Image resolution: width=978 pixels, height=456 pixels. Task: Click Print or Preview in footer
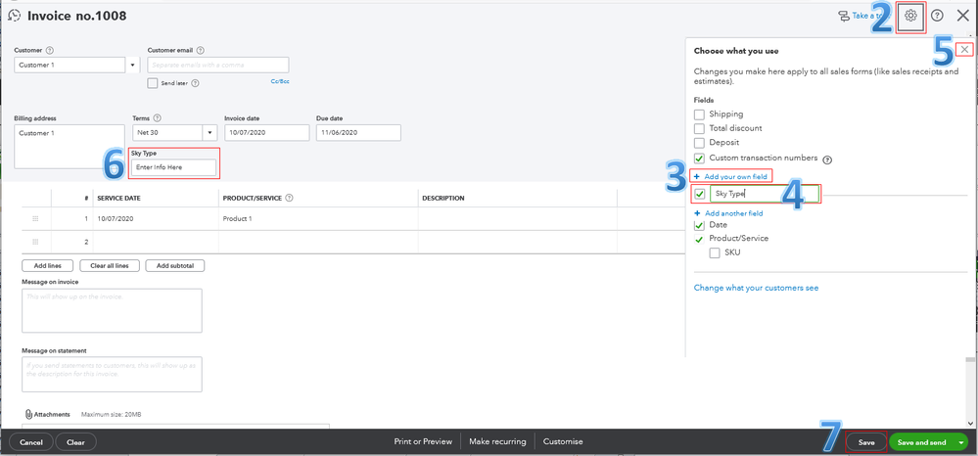(423, 441)
